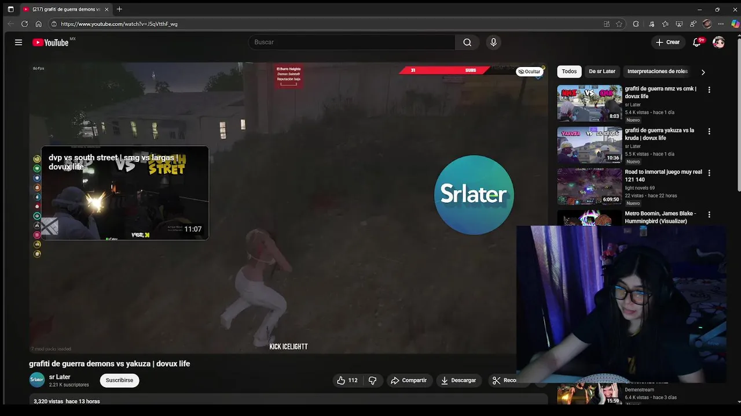This screenshot has height=416, width=741.
Task: Open a new browser tab
Action: coord(119,9)
